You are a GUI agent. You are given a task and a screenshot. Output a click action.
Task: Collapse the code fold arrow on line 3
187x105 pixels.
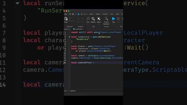(69, 37)
